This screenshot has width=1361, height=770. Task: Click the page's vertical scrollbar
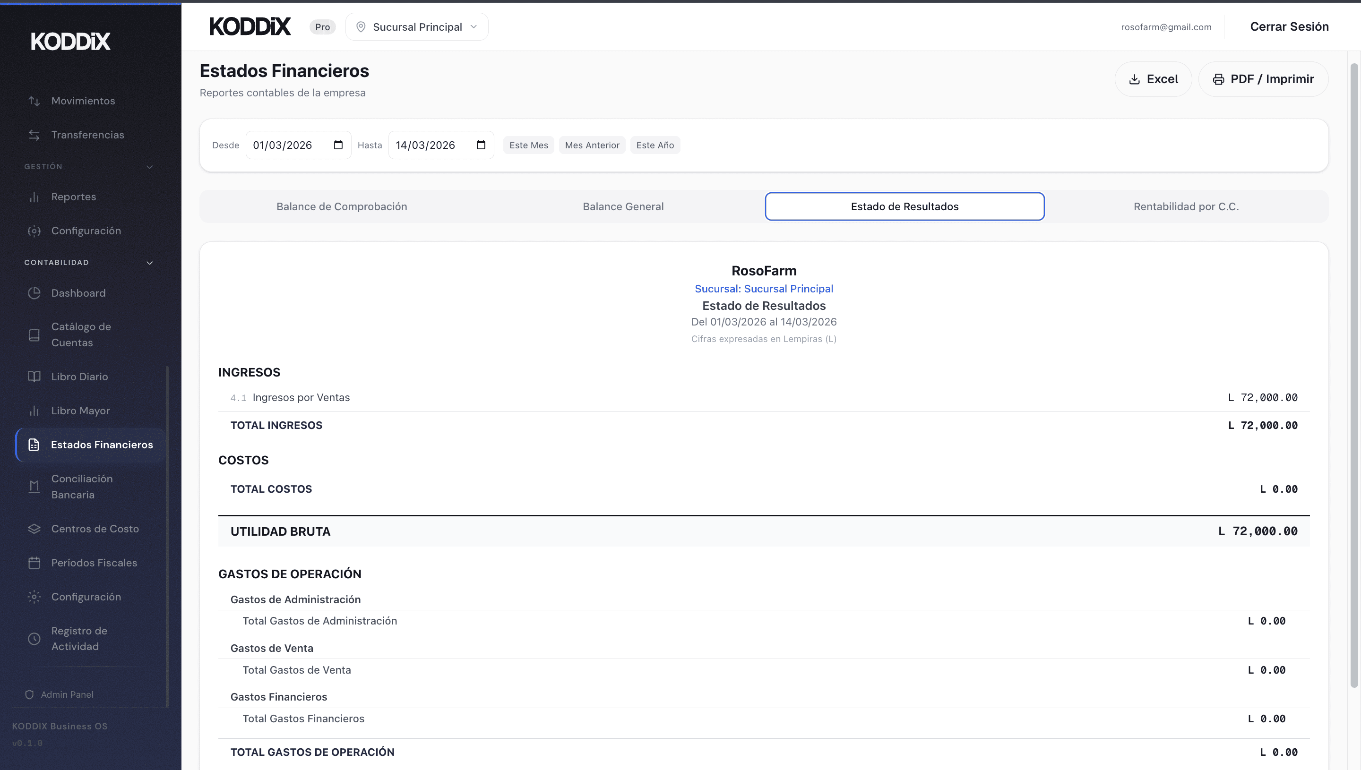1354,370
